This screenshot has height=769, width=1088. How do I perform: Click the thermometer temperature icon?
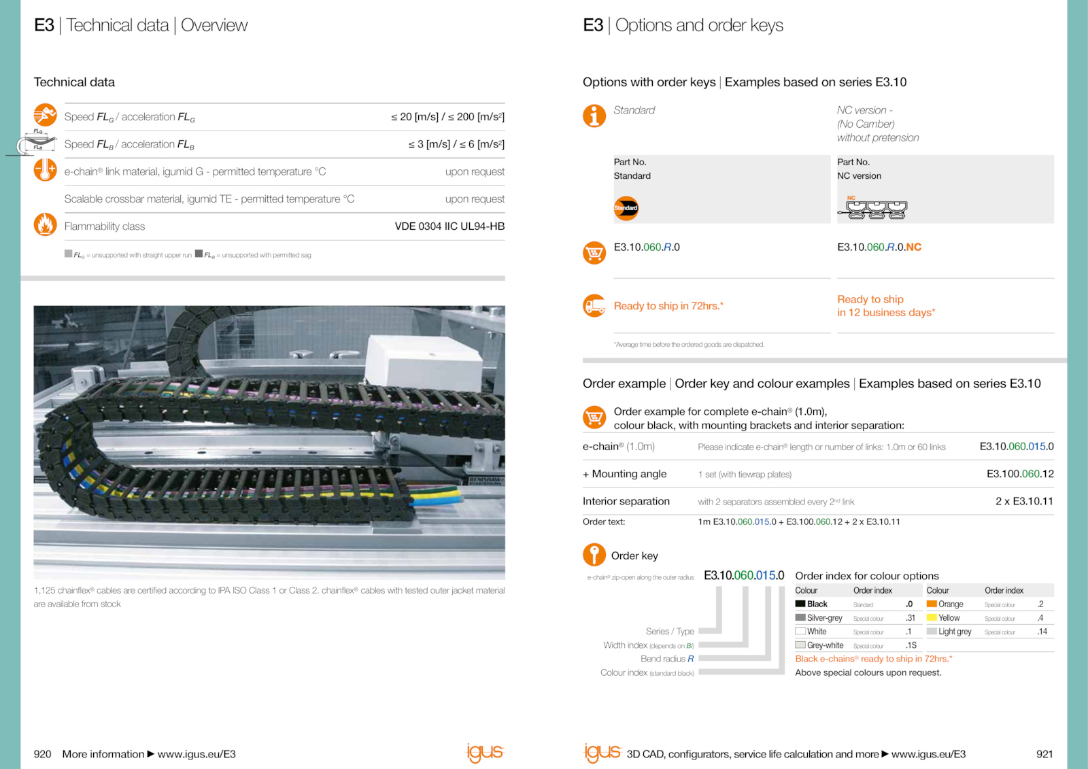coord(45,169)
